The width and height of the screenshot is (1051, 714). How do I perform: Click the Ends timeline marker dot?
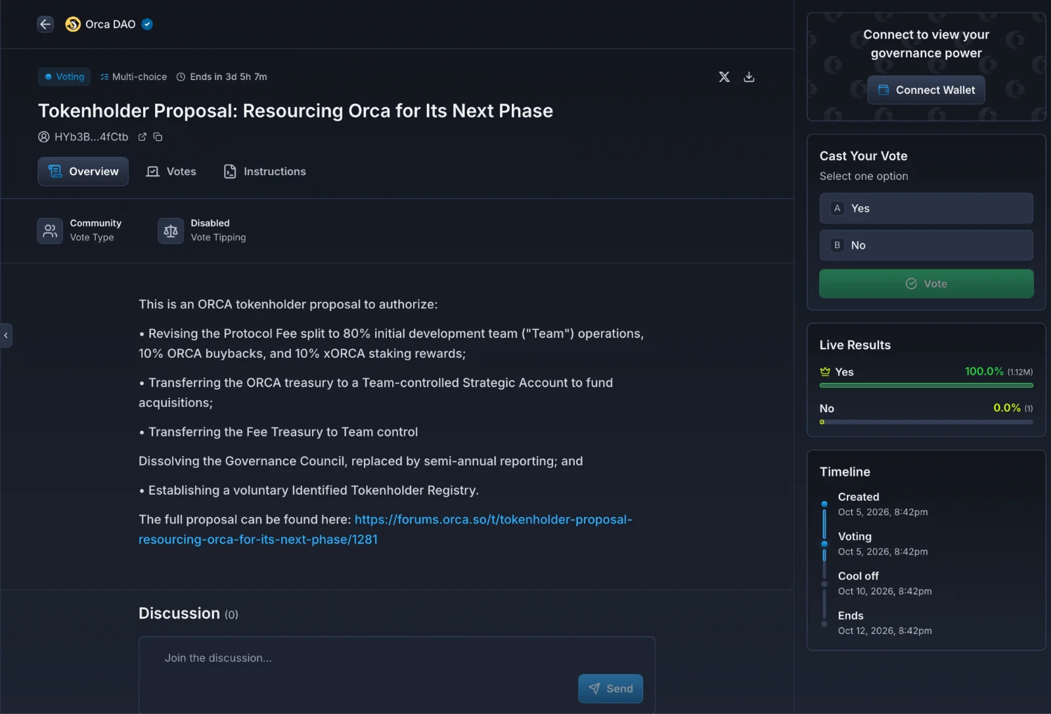[824, 624]
